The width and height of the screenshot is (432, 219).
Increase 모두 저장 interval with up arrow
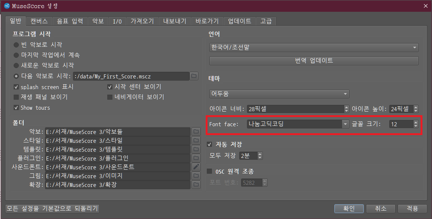tap(260, 154)
